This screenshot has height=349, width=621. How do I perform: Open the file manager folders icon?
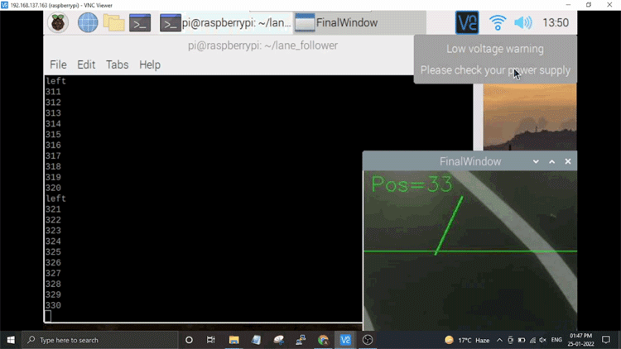coord(113,22)
